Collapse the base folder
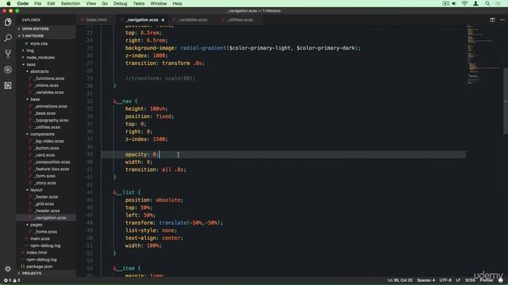The width and height of the screenshot is (508, 285). pyautogui.click(x=35, y=99)
